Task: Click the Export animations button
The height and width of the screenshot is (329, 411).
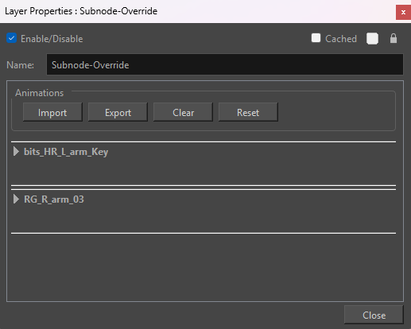Action: click(x=118, y=112)
